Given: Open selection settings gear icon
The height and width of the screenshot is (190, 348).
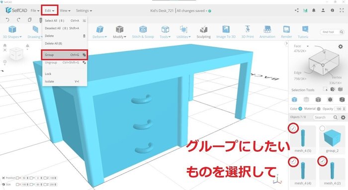Looking at the screenshot, I should coord(340,47).
